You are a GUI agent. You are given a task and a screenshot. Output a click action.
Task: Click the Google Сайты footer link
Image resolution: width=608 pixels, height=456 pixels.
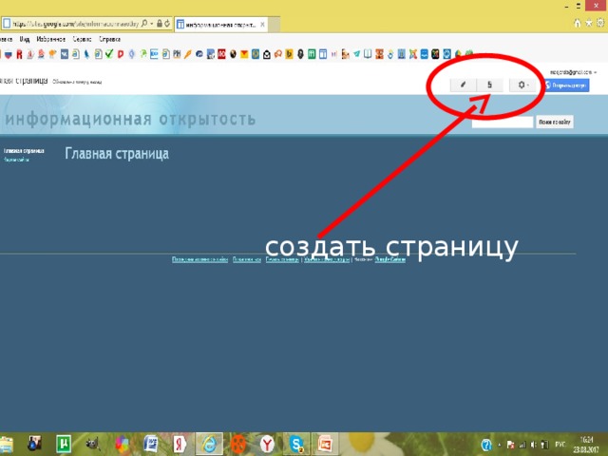(390, 259)
